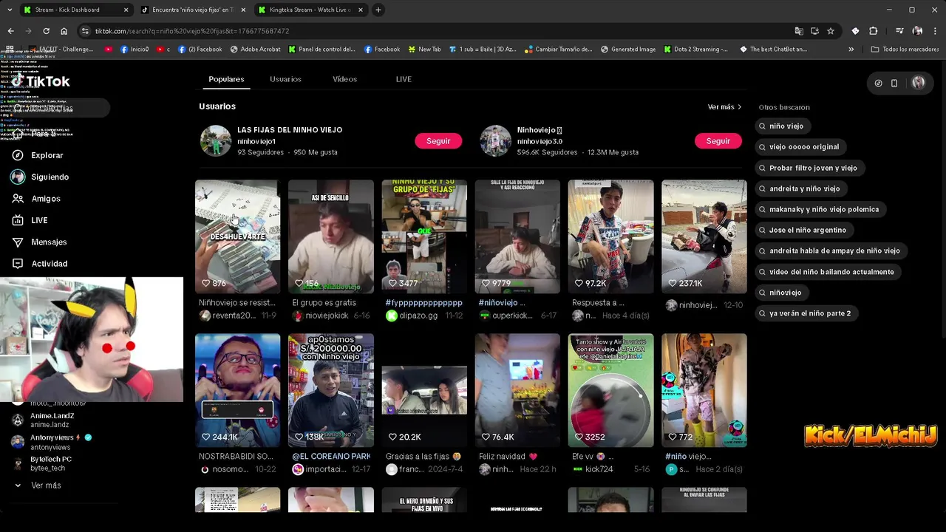Open ByteTech PC account in sidebar

(41, 463)
